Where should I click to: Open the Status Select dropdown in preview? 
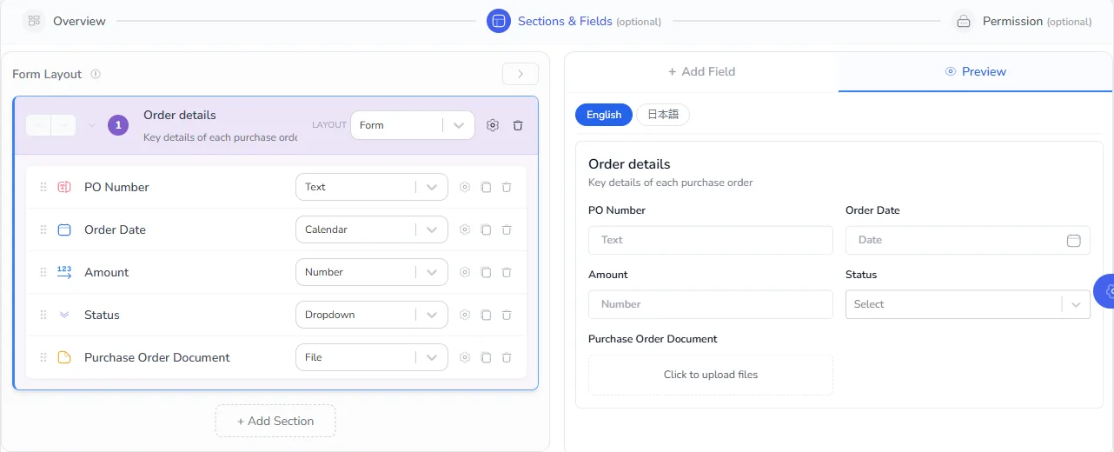tap(968, 304)
